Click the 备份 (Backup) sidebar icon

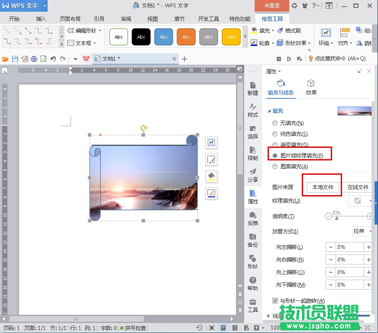pos(253,240)
